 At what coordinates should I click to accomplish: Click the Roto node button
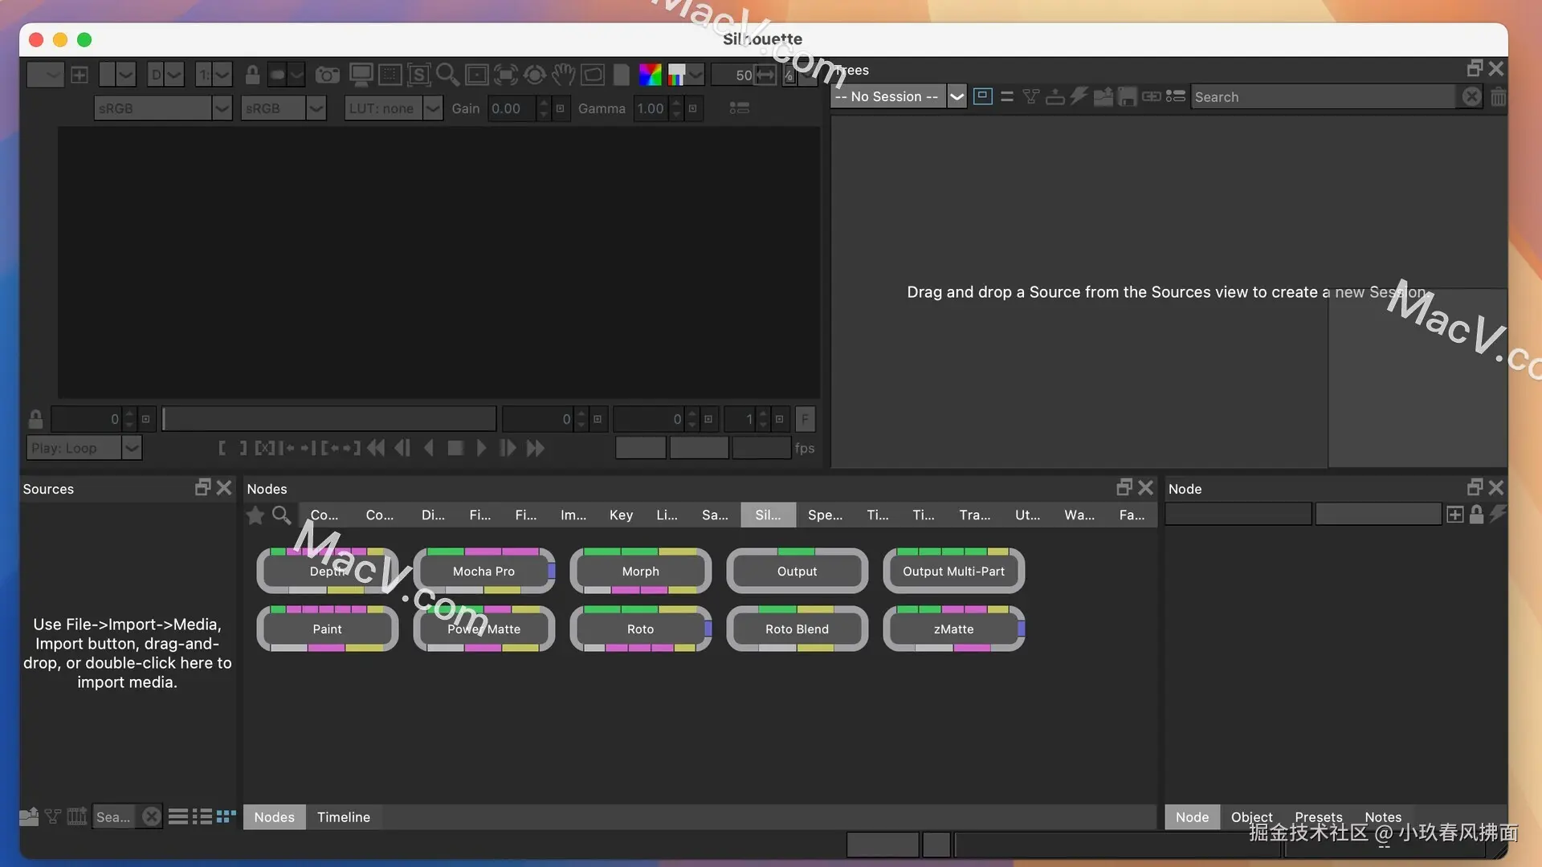point(640,629)
